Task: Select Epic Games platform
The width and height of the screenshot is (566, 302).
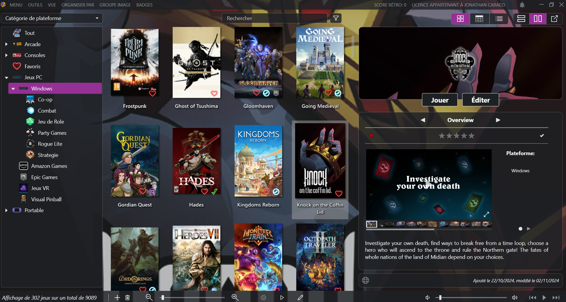Action: [44, 177]
